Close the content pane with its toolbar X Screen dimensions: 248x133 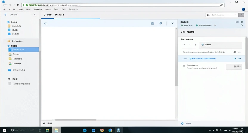coord(172,23)
